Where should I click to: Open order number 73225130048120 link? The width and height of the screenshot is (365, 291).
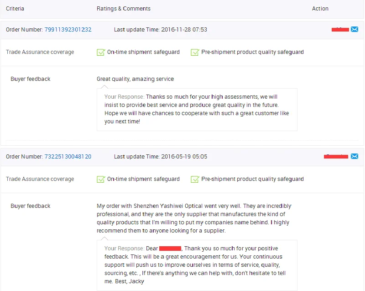point(68,157)
